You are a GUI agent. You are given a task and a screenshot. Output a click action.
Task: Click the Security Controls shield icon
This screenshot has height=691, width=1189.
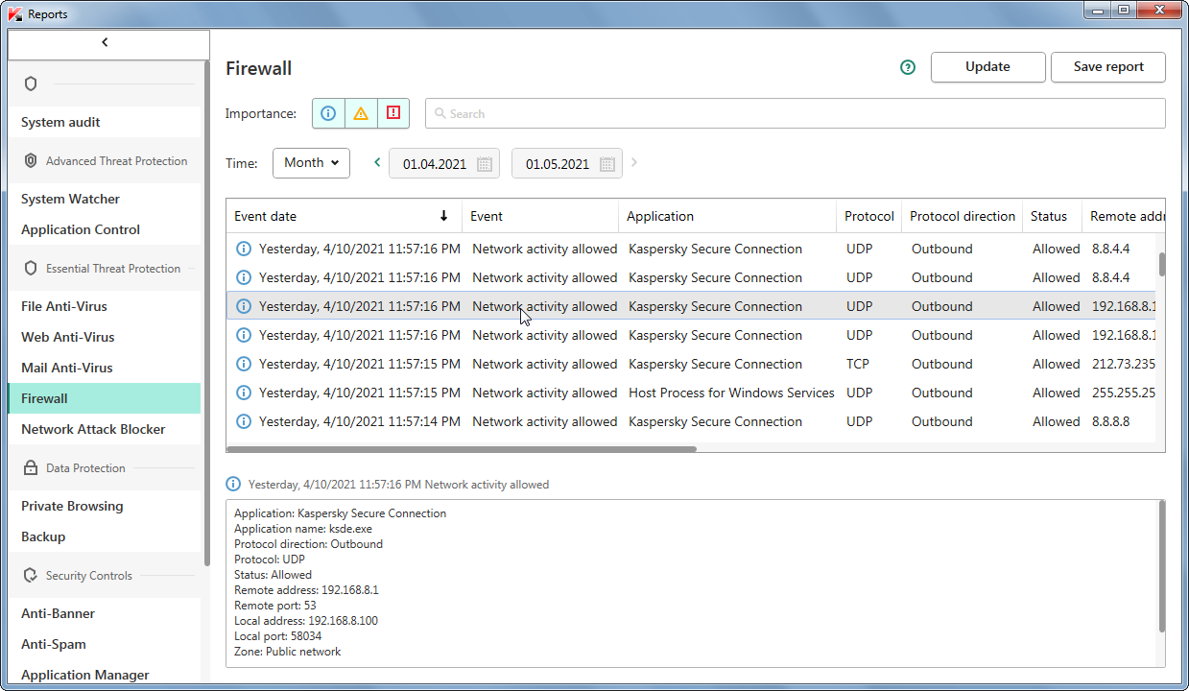[31, 576]
